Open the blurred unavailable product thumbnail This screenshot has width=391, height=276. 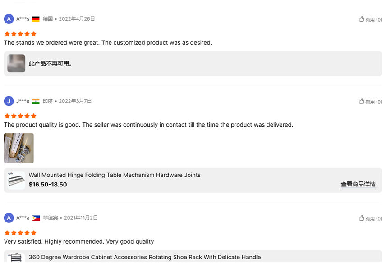[x=16, y=63]
